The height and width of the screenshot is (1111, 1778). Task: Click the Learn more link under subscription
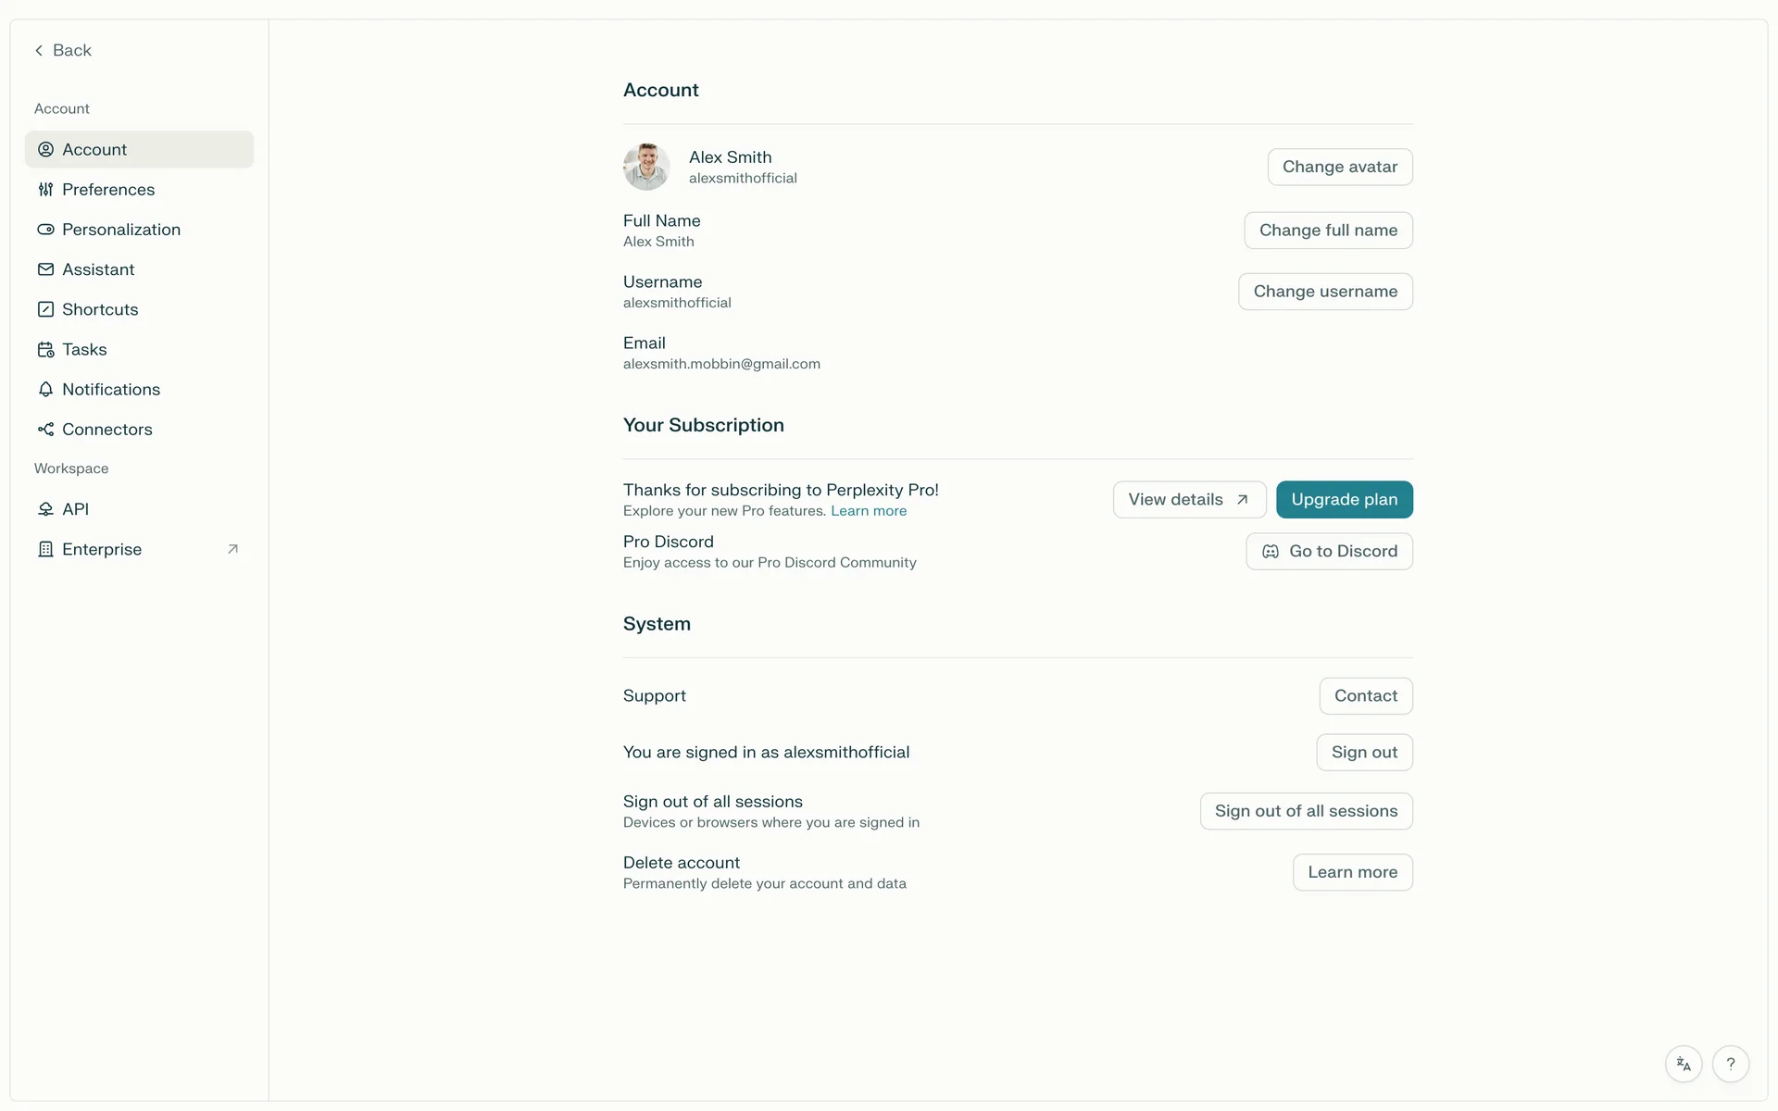tap(868, 511)
